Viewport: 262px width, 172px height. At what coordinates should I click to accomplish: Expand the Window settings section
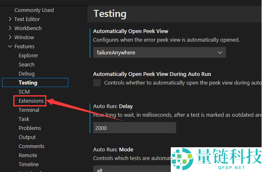[x=24, y=37]
